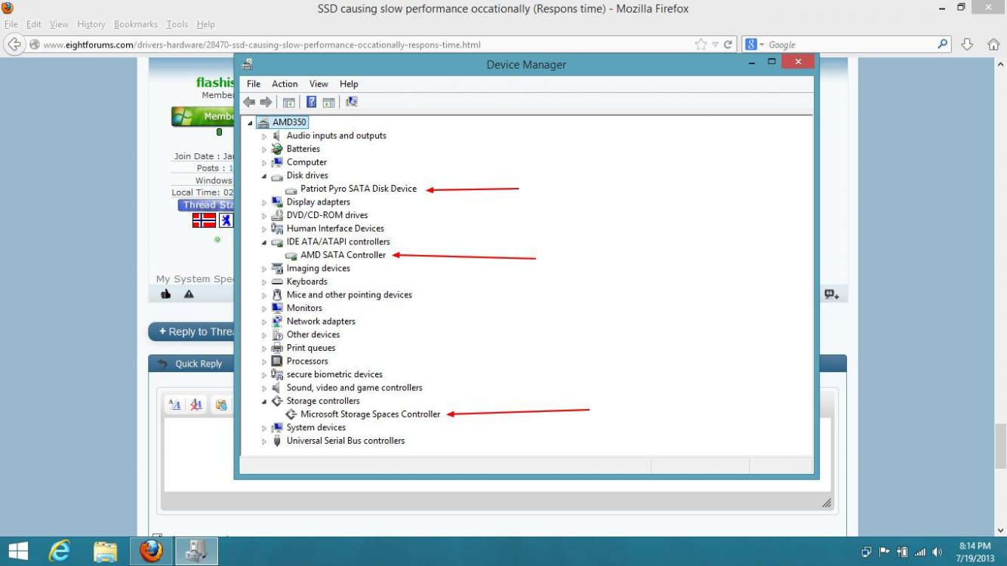Collapse IDE ATA/ATAPI controllers node
The width and height of the screenshot is (1007, 566).
pos(264,242)
